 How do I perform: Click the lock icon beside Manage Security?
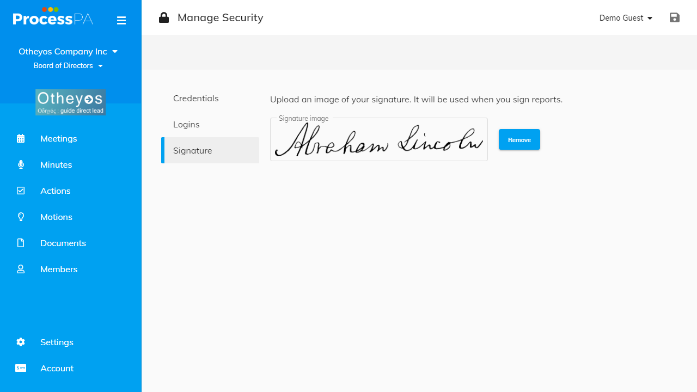click(163, 17)
